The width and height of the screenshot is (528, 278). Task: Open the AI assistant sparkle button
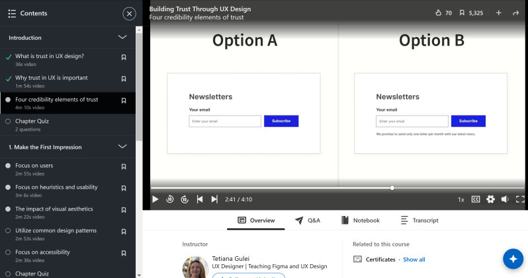(513, 259)
